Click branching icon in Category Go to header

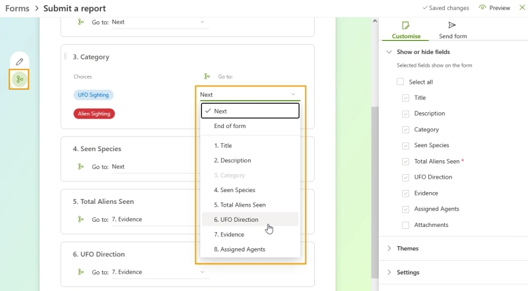207,77
